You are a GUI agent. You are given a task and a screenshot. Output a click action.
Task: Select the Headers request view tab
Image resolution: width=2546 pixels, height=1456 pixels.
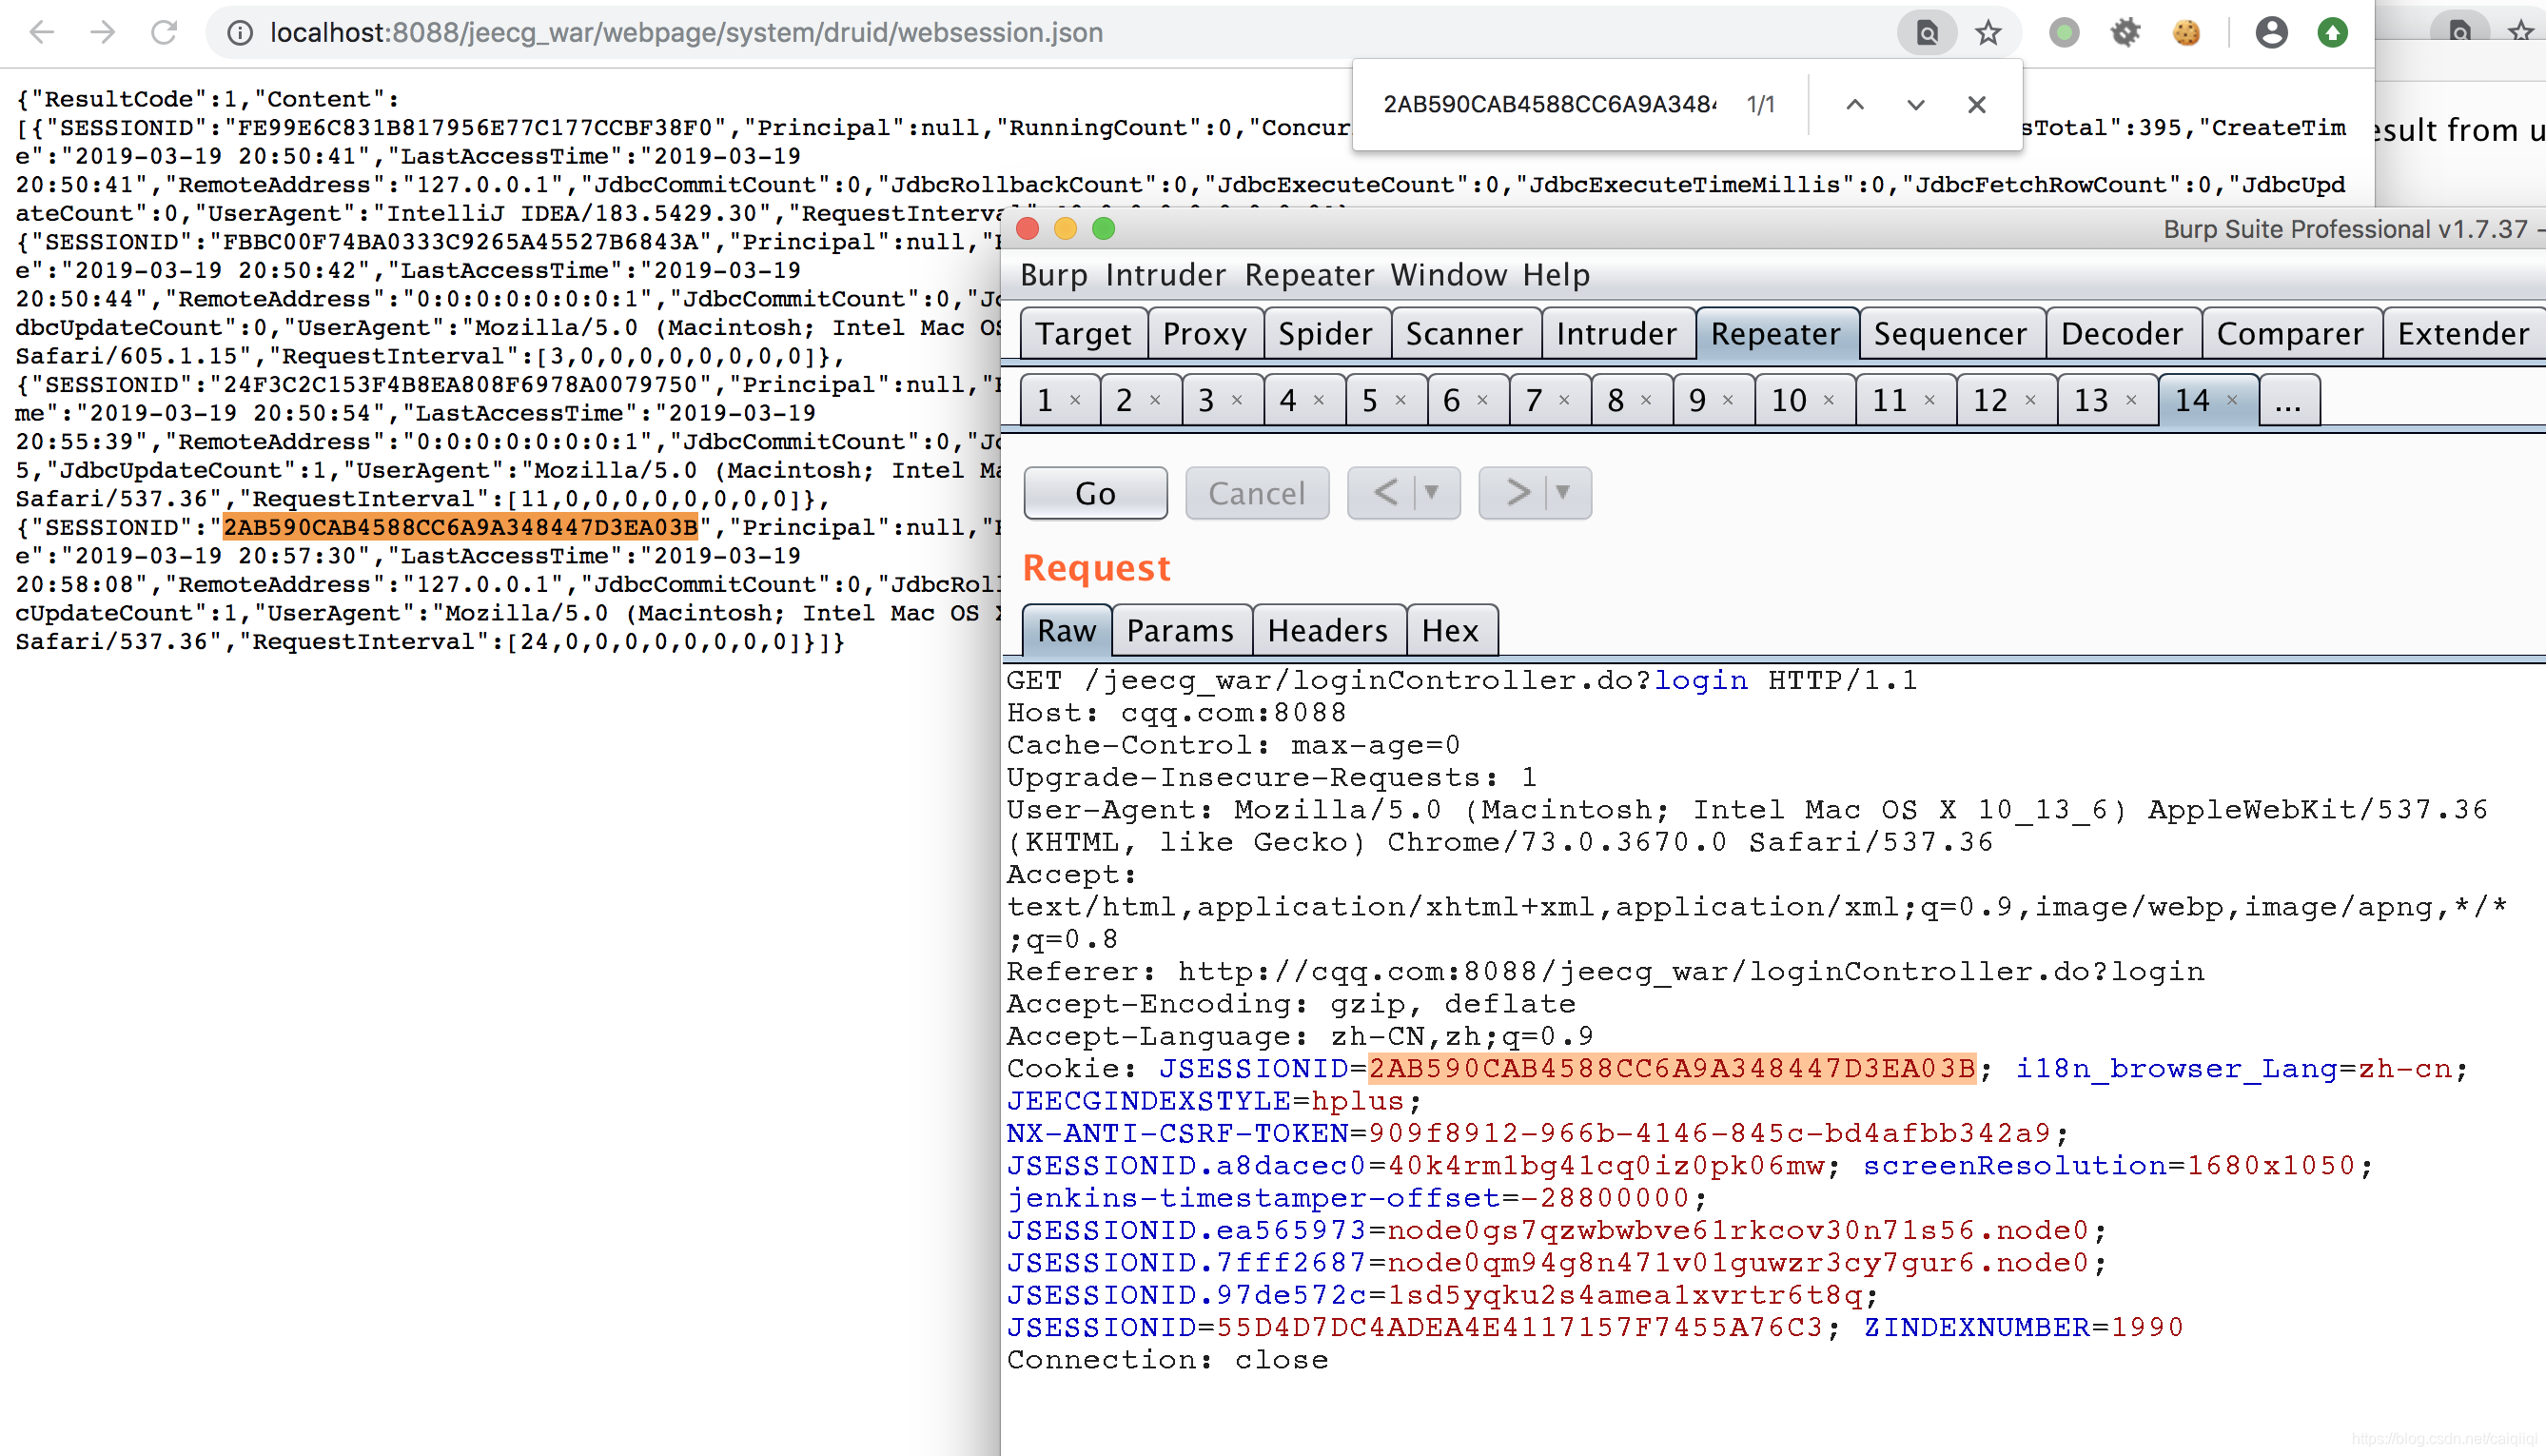[1327, 630]
